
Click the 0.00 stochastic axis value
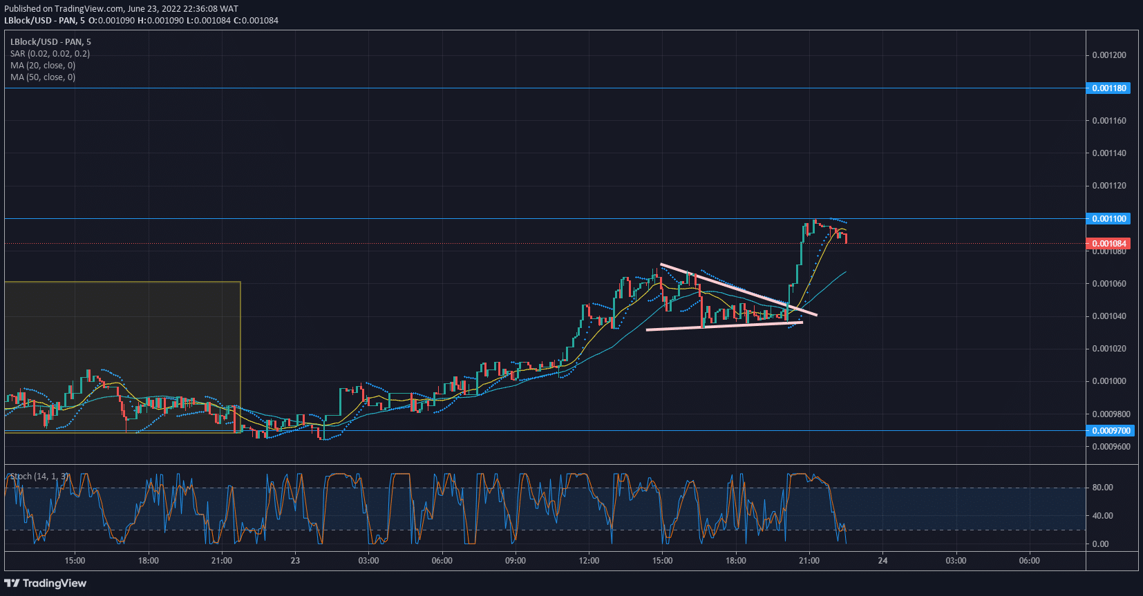pyautogui.click(x=1100, y=544)
